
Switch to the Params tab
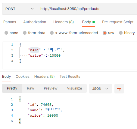[x=10, y=22]
